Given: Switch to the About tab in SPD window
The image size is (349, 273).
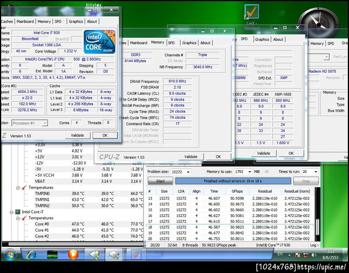Looking at the screenshot, I should [278, 40].
